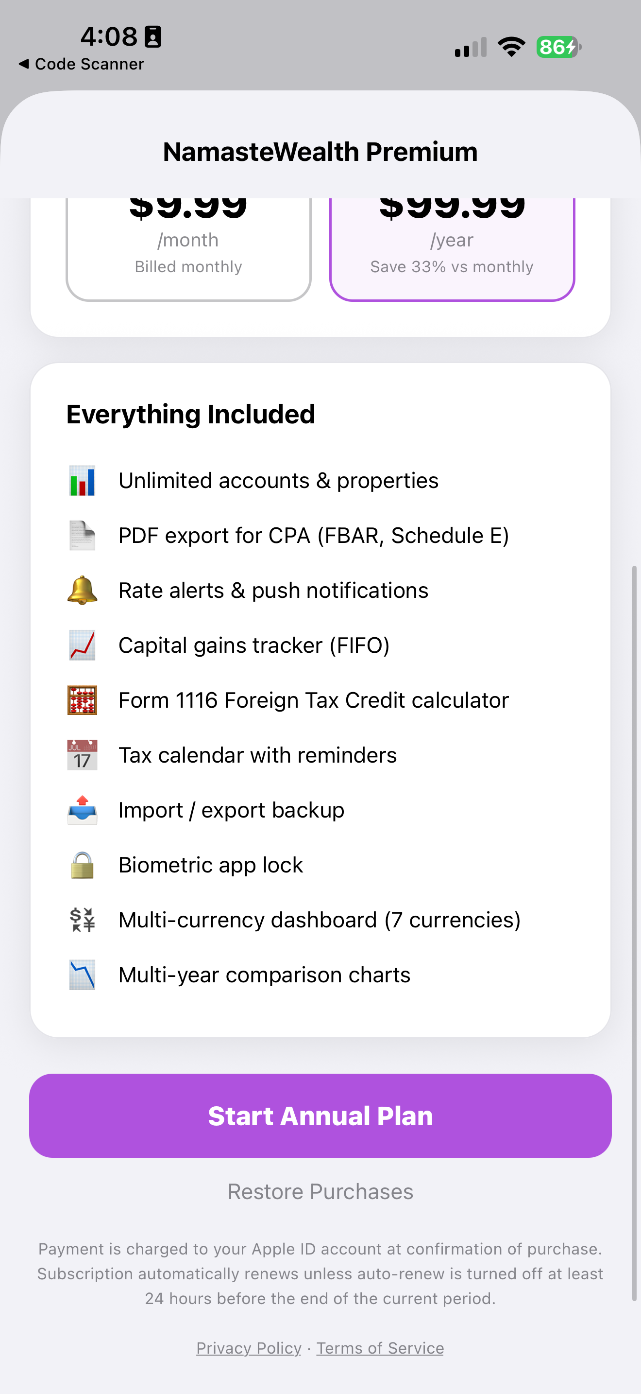Click the "Unlimited accounts & properties" text
The width and height of the screenshot is (641, 1394).
[x=278, y=481]
